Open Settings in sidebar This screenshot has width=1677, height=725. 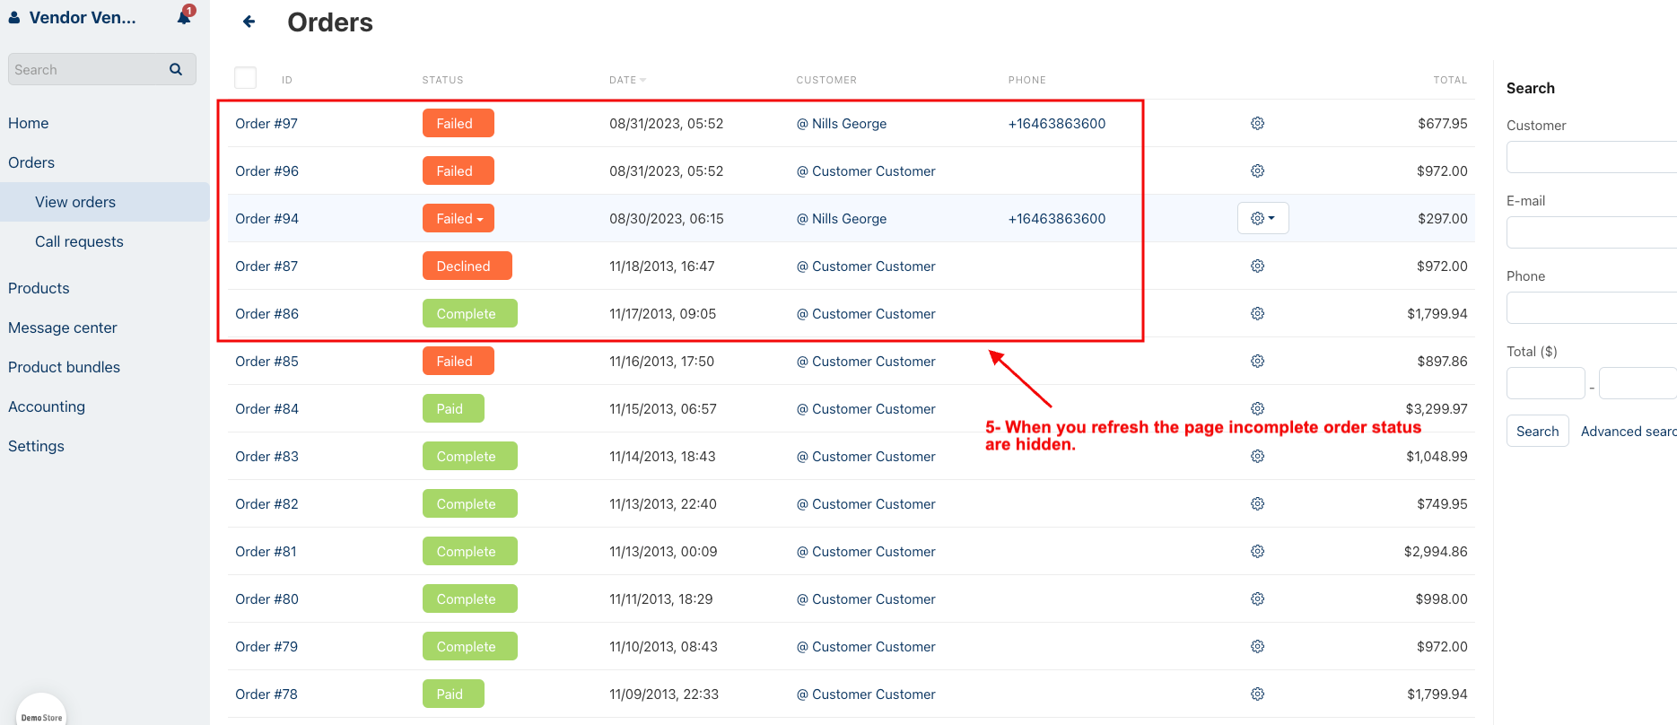point(36,446)
